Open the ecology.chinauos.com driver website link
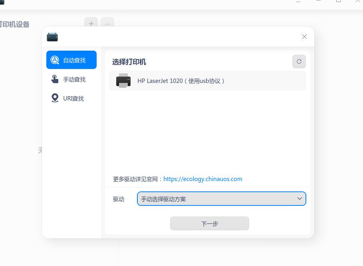 click(x=202, y=179)
